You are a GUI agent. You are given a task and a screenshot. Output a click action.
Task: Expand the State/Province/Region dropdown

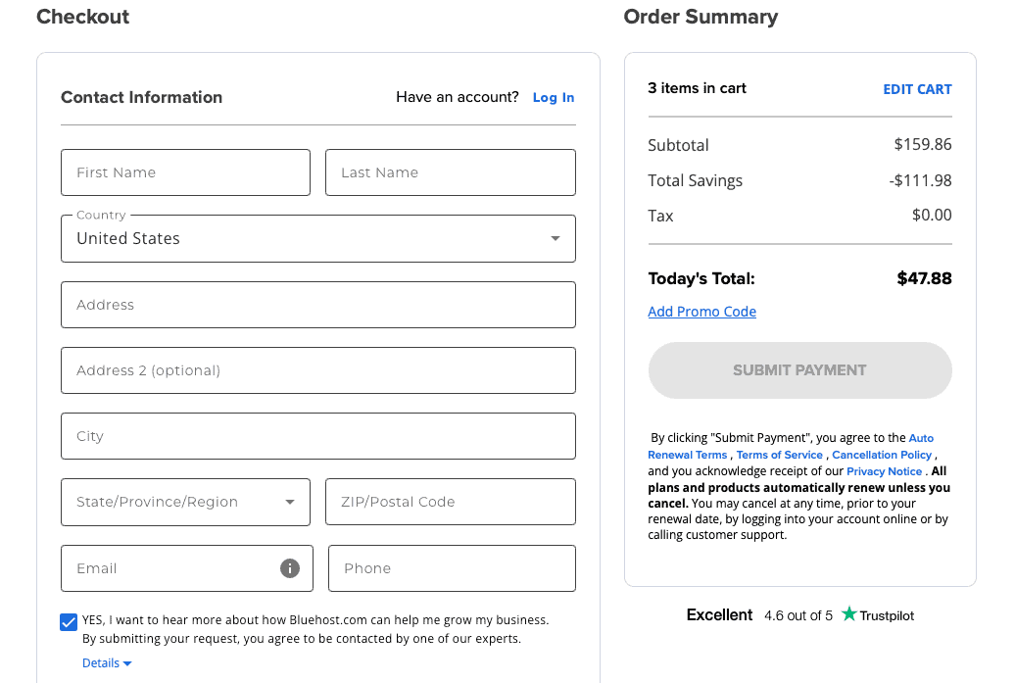185,502
